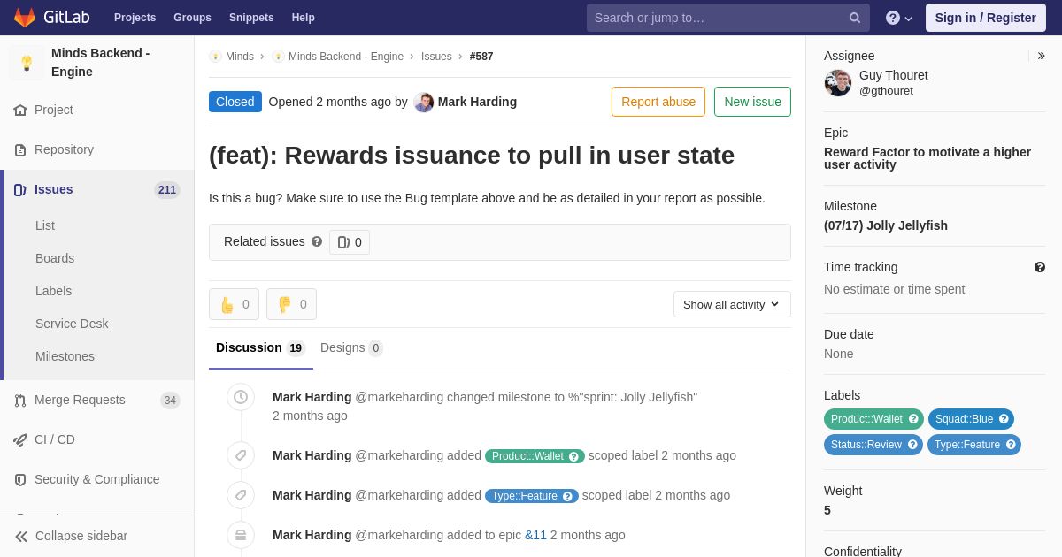Click the Security & Compliance shield icon
Viewport: 1062px width, 557px height.
20,480
